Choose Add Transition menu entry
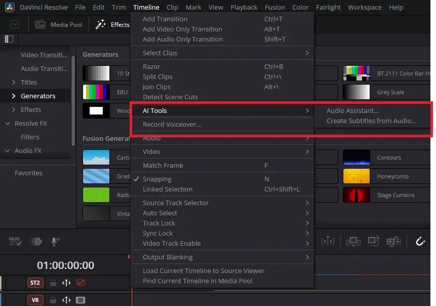The width and height of the screenshot is (436, 306). coord(222,19)
